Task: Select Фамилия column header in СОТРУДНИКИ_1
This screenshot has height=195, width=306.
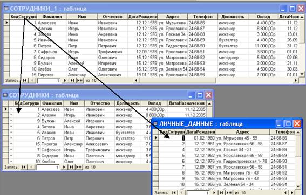Action: (x=52, y=17)
